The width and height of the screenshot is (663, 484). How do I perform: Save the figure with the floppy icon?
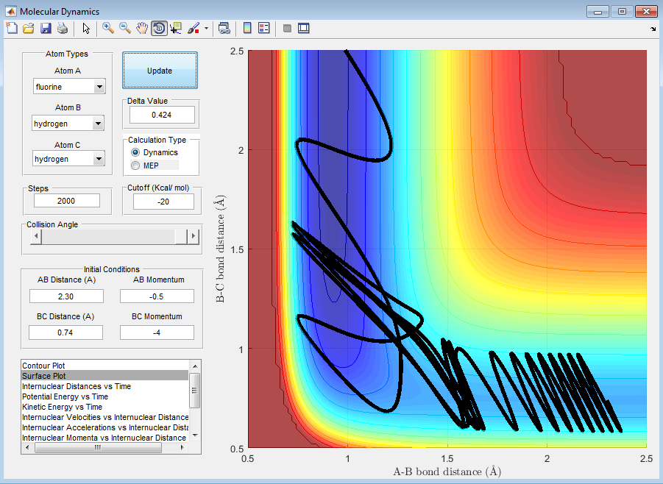click(x=45, y=28)
